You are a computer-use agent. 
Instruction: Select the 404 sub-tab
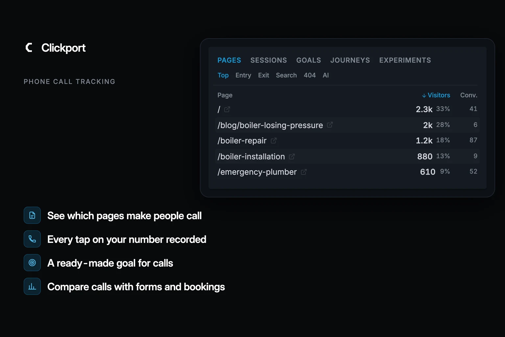[310, 75]
